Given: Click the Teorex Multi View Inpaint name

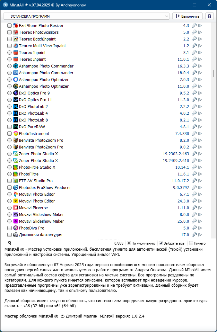Looking at the screenshot, I should [x=42, y=46].
